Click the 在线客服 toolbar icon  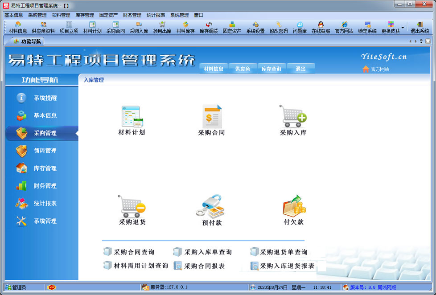[321, 28]
